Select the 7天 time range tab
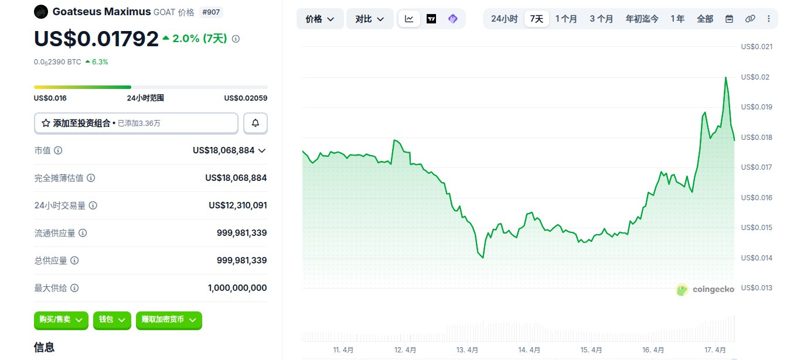The image size is (797, 360). 536,19
